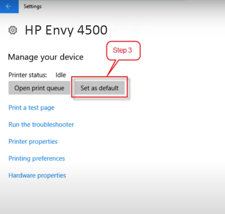The height and width of the screenshot is (214, 225).
Task: Open Hardware properties
Action: coord(37,175)
